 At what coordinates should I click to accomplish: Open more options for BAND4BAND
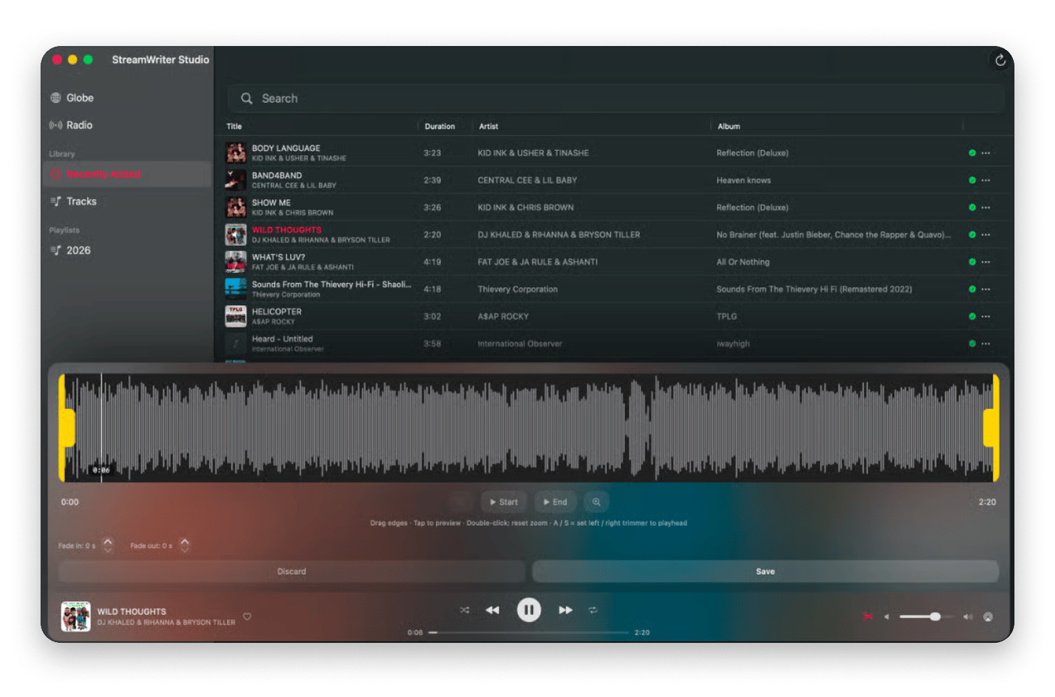(x=986, y=180)
